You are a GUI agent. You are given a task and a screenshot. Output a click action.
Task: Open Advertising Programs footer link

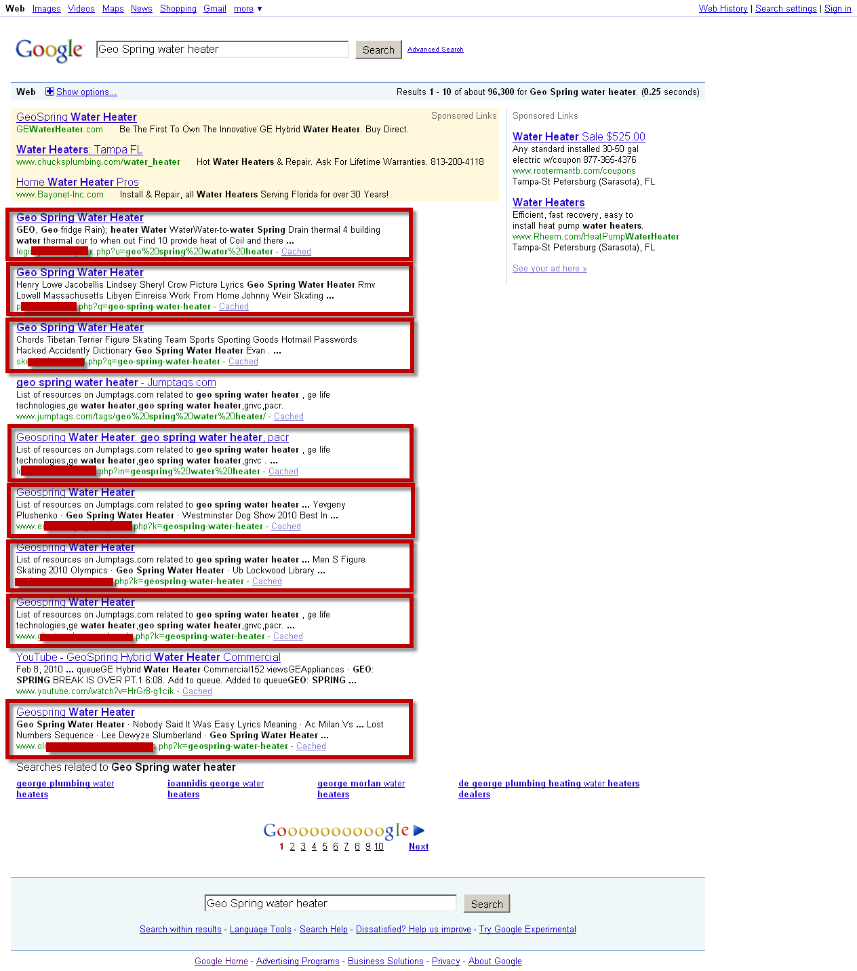298,962
